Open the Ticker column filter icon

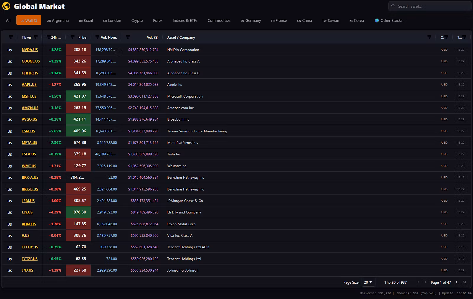[x=36, y=37]
